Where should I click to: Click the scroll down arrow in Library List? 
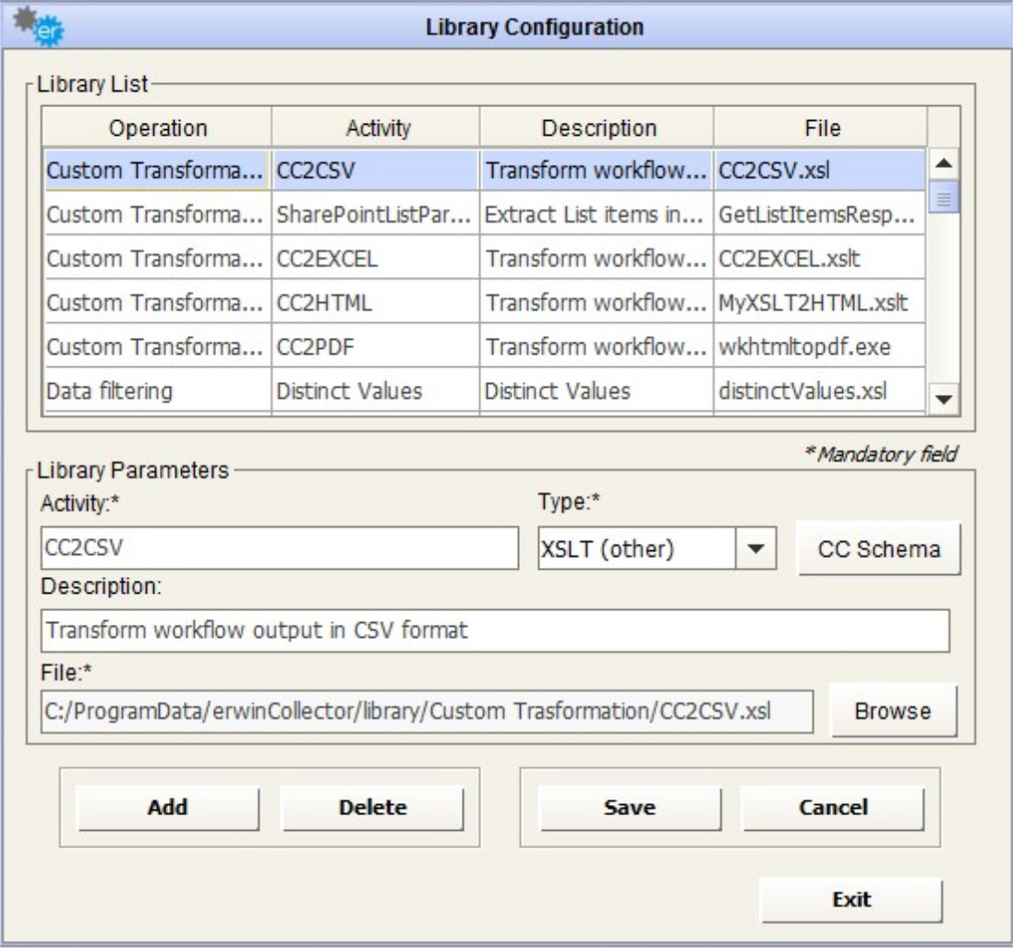pos(944,397)
